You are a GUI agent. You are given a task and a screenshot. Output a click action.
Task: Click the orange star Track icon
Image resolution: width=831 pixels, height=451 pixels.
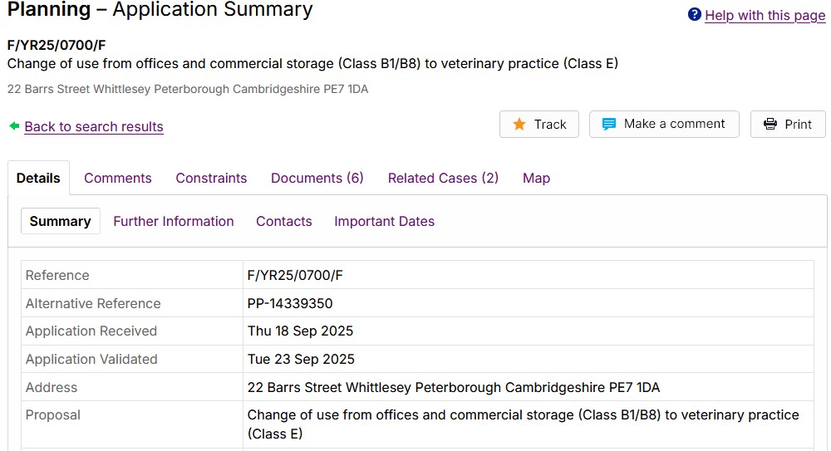click(519, 125)
